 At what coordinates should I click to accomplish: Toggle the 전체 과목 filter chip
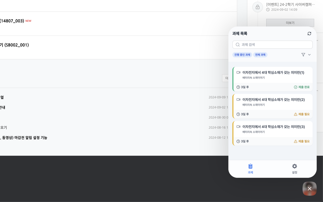260,55
